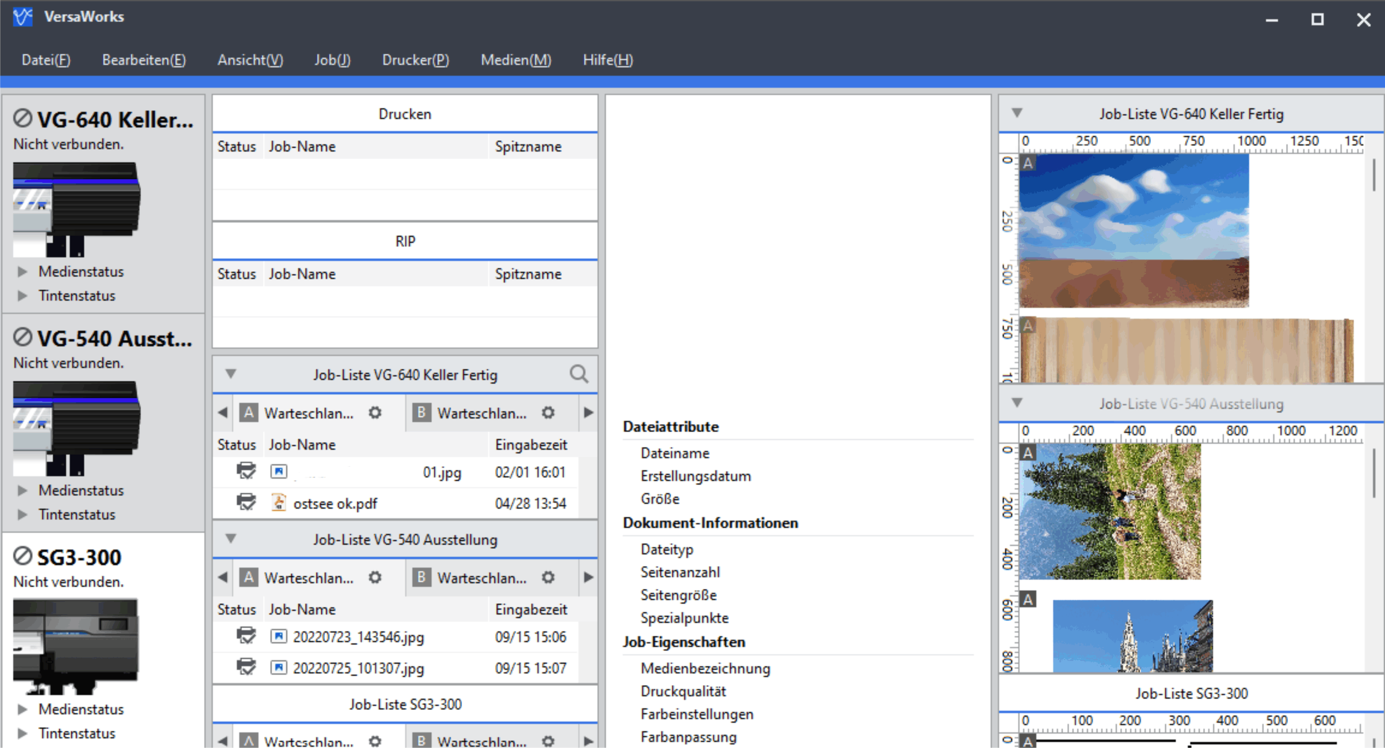
Task: Click printer status icon of ostsee ok.pdf
Action: click(246, 503)
